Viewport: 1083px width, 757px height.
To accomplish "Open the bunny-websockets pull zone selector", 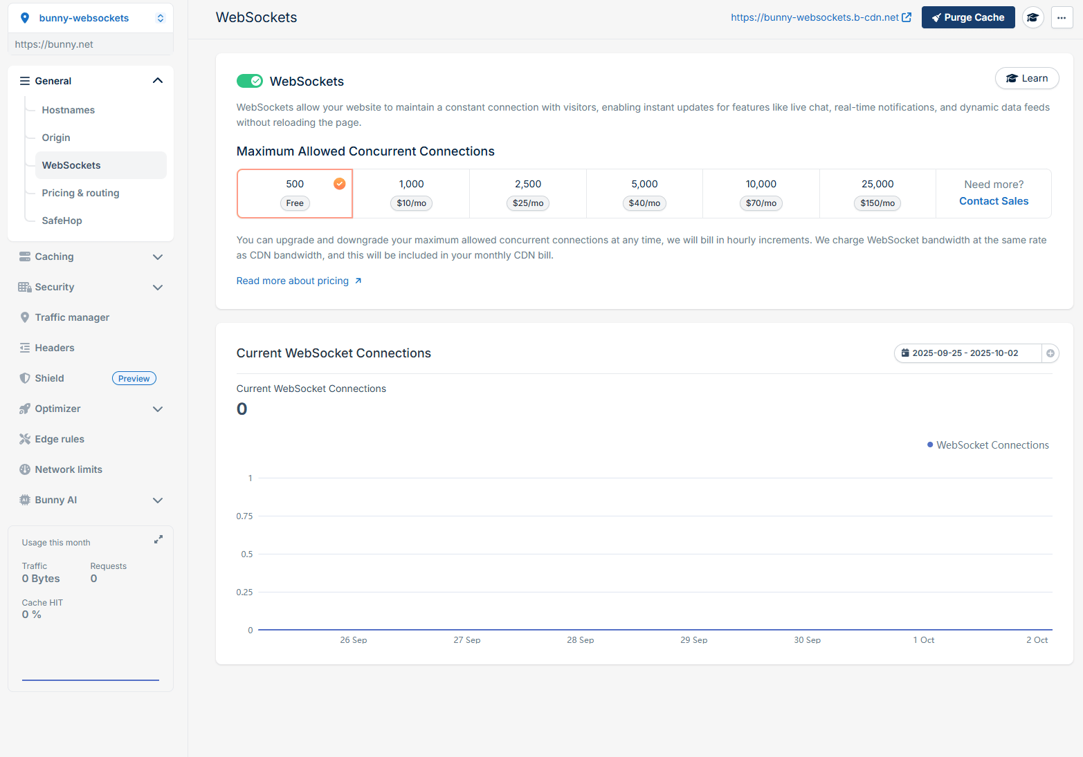I will [91, 18].
